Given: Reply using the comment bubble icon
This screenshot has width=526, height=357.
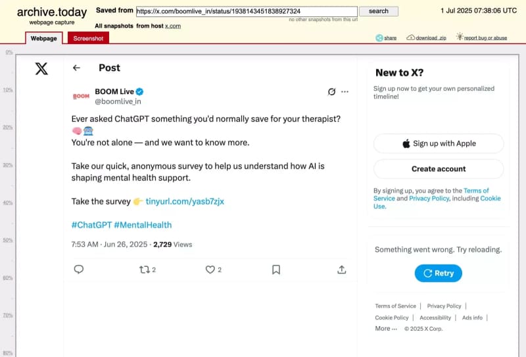Looking at the screenshot, I should 79,270.
